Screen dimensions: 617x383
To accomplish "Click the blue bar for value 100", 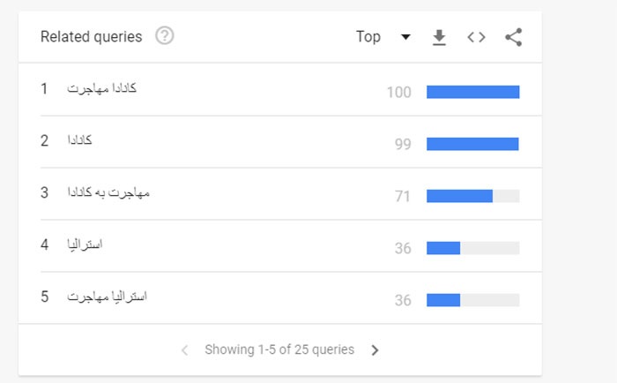I will (473, 92).
